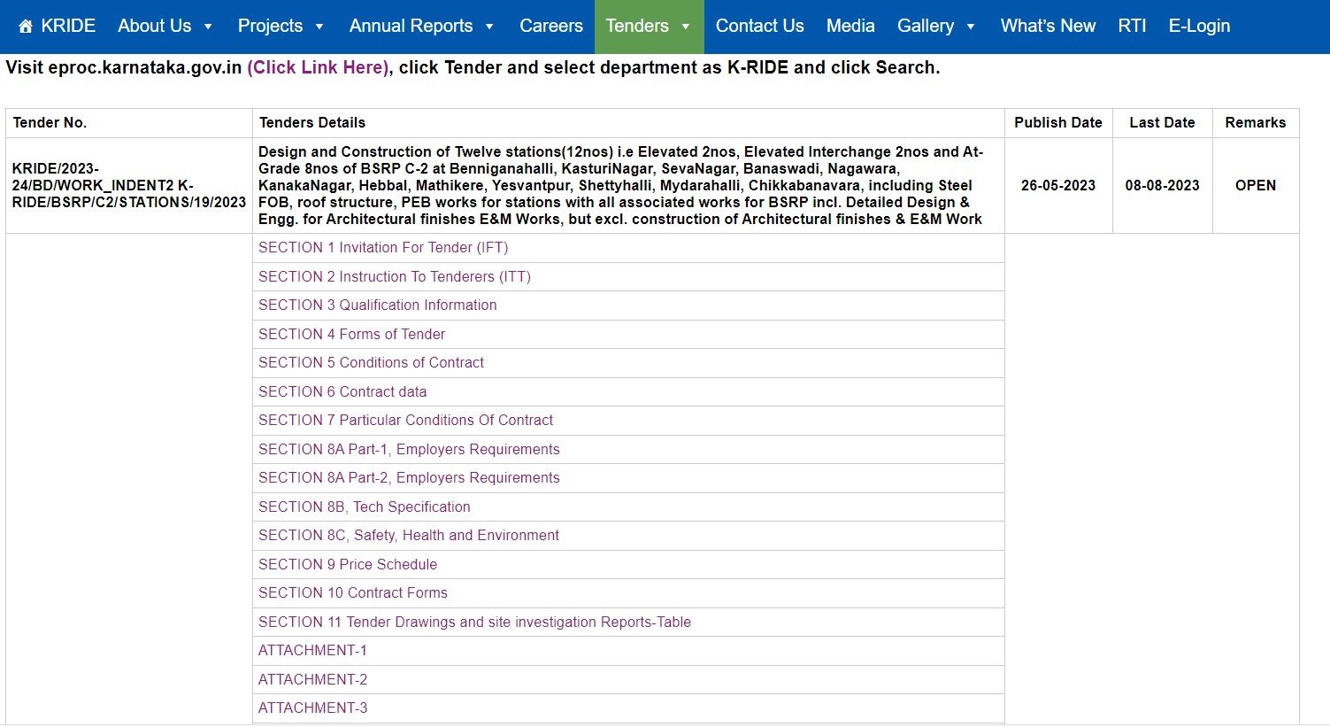
Task: Open SECTION 8B Tech Specification link
Action: pyautogui.click(x=364, y=507)
